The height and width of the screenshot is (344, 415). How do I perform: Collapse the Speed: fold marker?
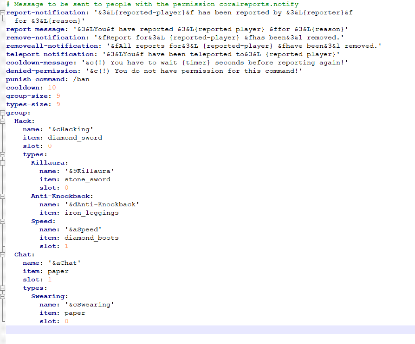click(x=3, y=221)
